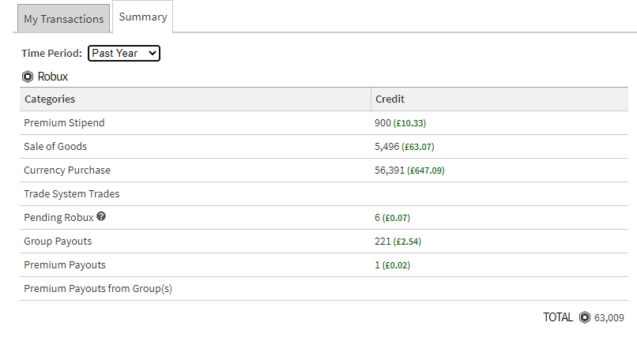Click the Pending Robux label
Screen dimensions: 637x341
[x=58, y=218]
